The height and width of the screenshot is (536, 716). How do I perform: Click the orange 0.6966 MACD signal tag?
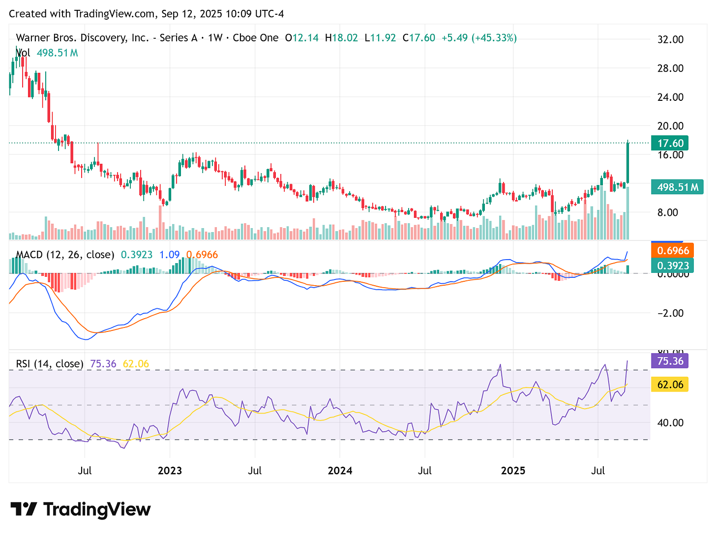(x=673, y=251)
